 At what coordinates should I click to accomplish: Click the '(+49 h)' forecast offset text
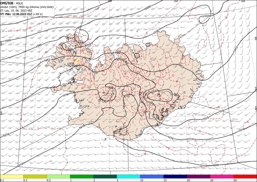pos(38,14)
